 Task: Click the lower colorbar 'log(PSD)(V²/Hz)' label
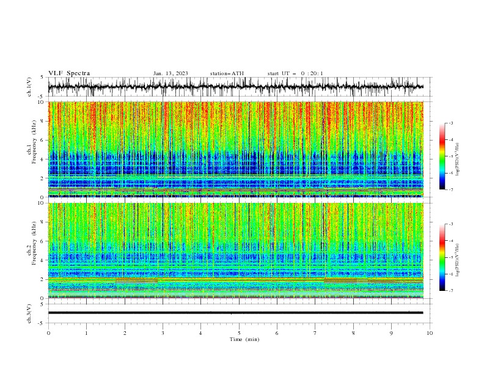click(x=457, y=260)
